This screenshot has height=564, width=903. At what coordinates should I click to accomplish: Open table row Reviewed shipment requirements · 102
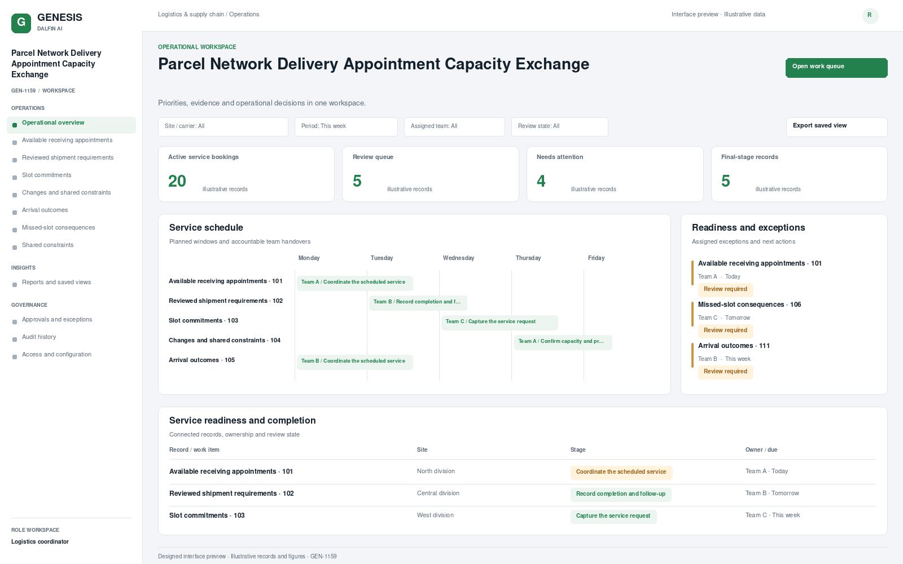(523, 494)
